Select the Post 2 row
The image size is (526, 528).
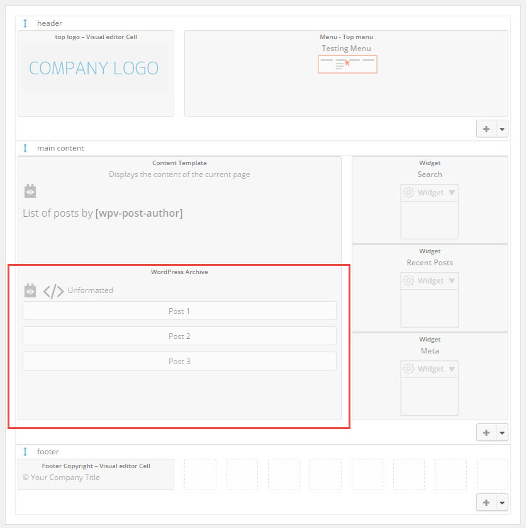point(179,336)
